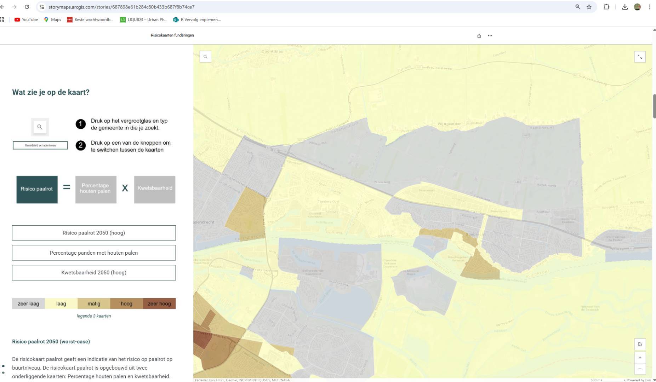Screen dimensions: 656x382
Task: Zoom out on the map
Action: [x=640, y=369]
